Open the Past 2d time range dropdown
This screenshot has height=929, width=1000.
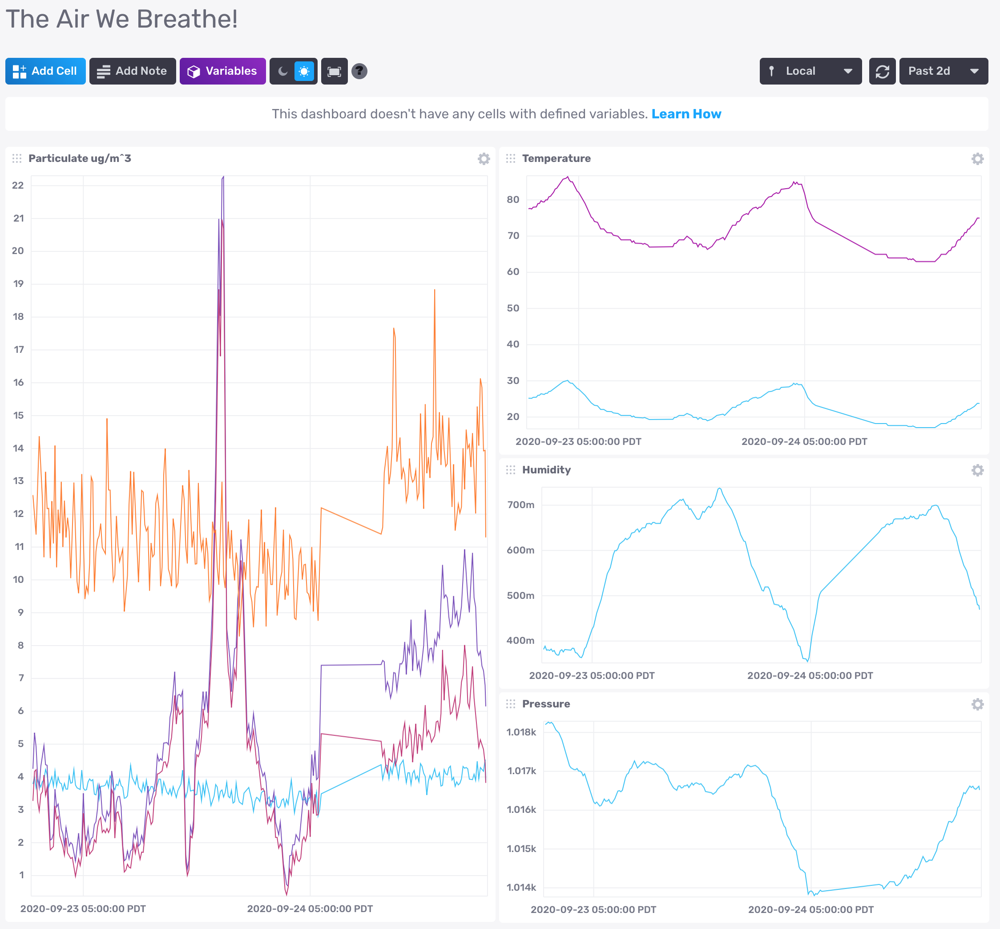(943, 71)
